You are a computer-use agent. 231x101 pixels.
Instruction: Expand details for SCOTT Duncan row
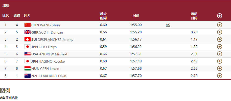click(x=220, y=32)
